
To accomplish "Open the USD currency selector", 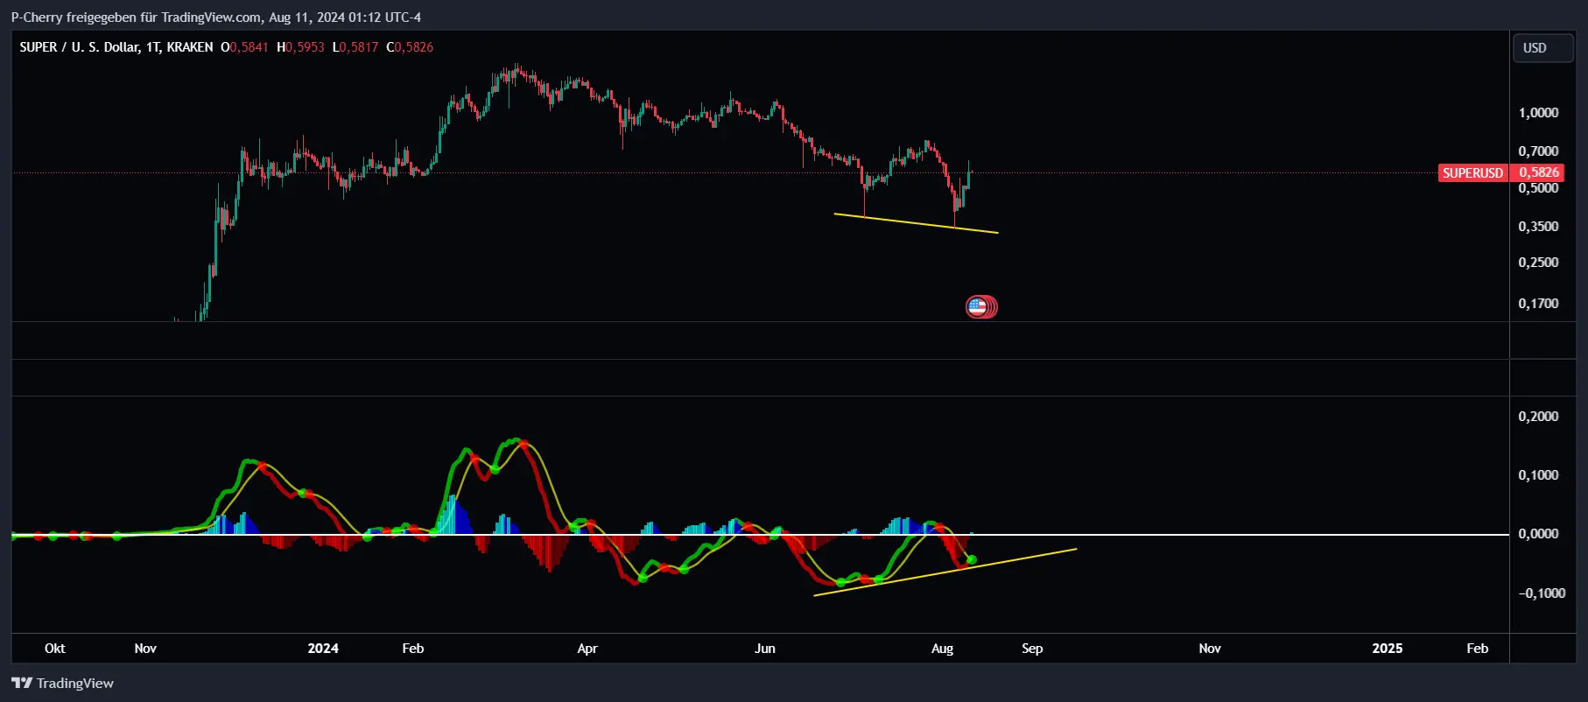I will click(x=1543, y=48).
